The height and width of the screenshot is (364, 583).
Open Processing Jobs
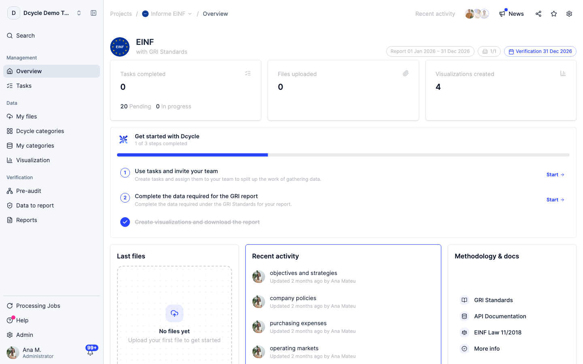tap(51, 306)
